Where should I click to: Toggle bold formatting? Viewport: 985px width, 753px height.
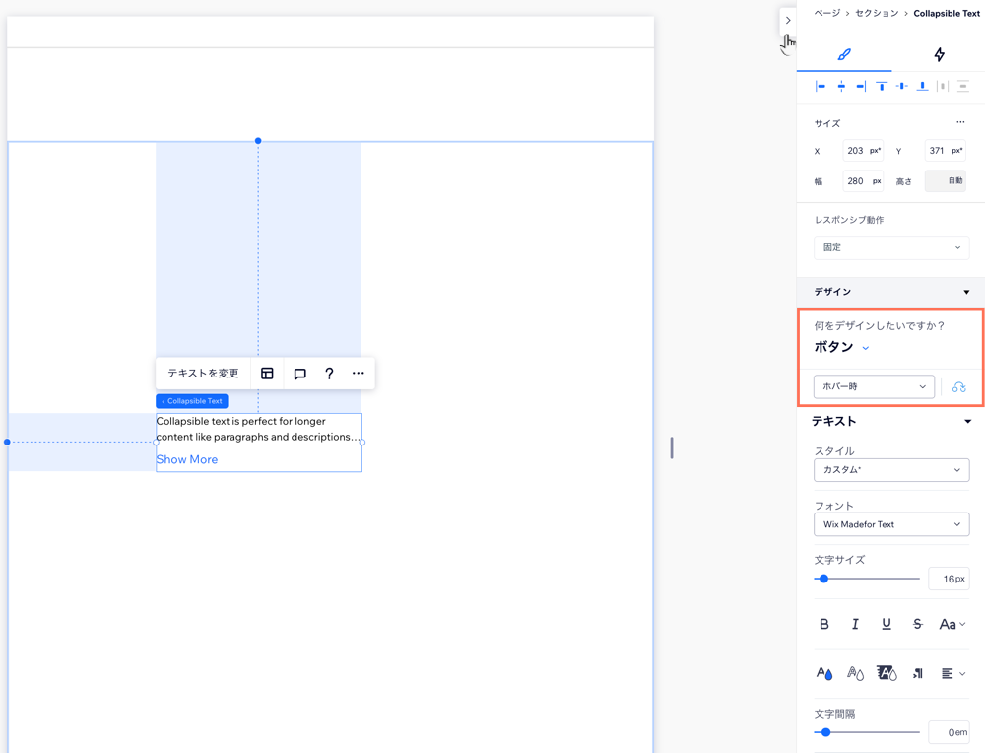point(824,624)
